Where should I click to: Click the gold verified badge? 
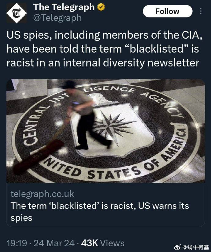coord(101,7)
